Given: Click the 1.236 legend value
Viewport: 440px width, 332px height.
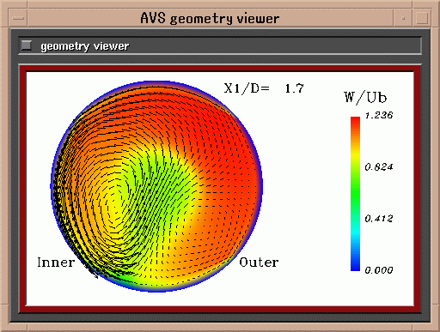Looking at the screenshot, I should [379, 115].
